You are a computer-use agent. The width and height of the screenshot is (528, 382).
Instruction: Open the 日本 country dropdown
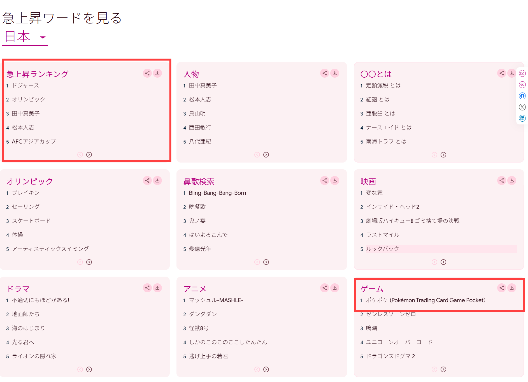tap(25, 37)
